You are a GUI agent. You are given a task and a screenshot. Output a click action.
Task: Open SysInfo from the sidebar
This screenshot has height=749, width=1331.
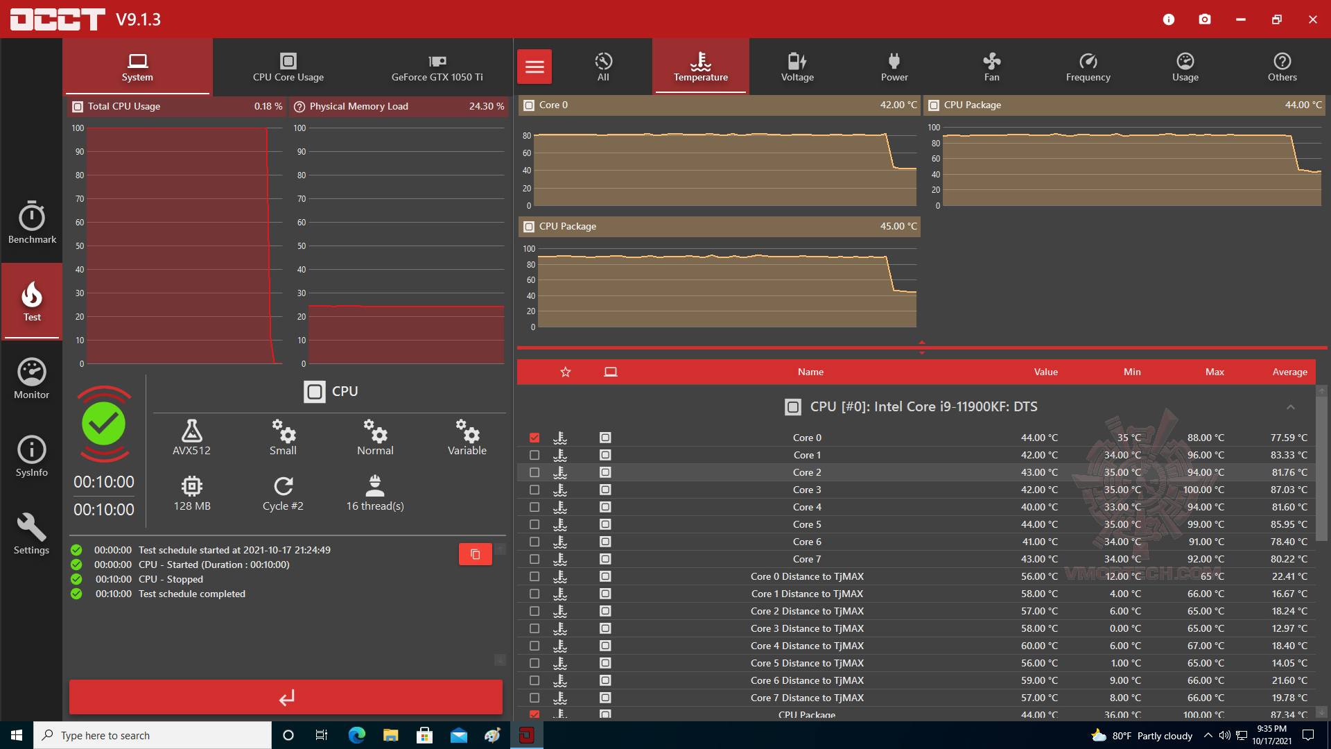pos(32,457)
